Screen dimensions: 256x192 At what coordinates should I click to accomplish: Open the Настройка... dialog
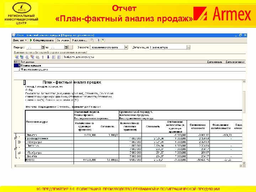(80, 40)
